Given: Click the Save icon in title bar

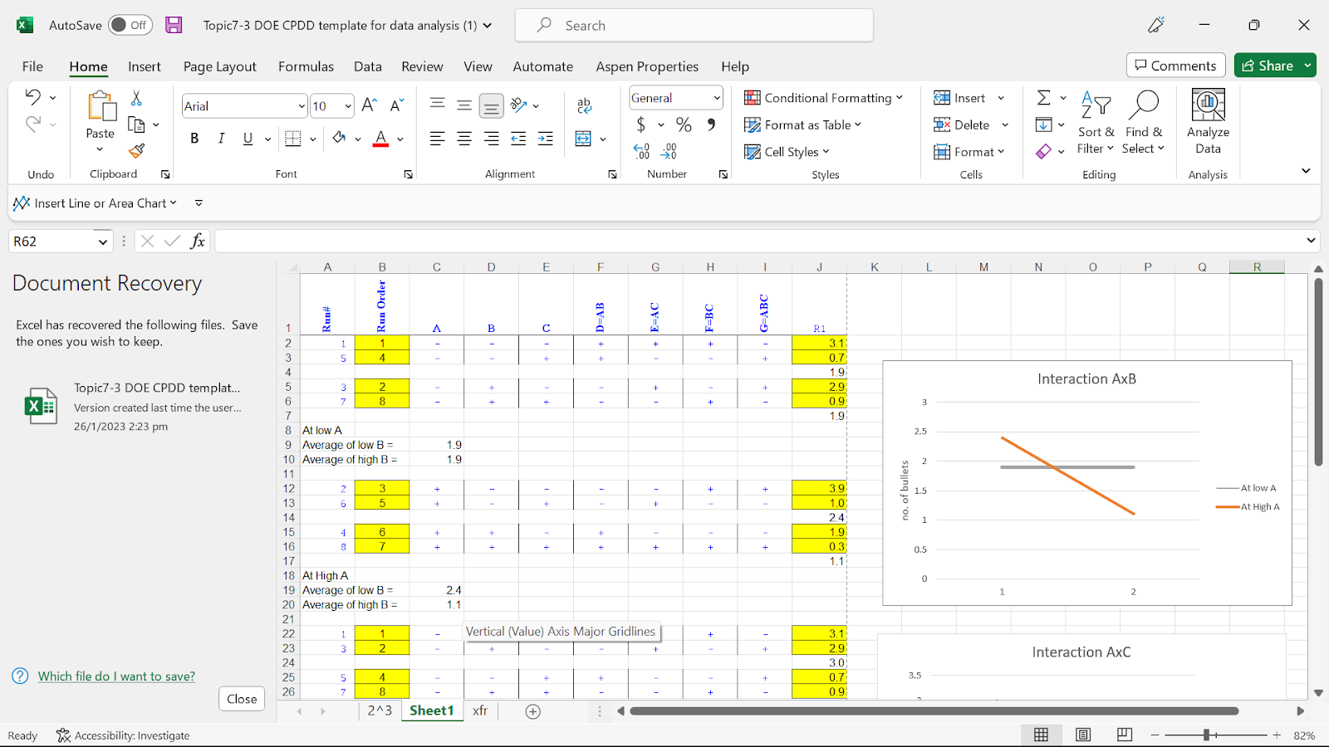Looking at the screenshot, I should tap(174, 25).
